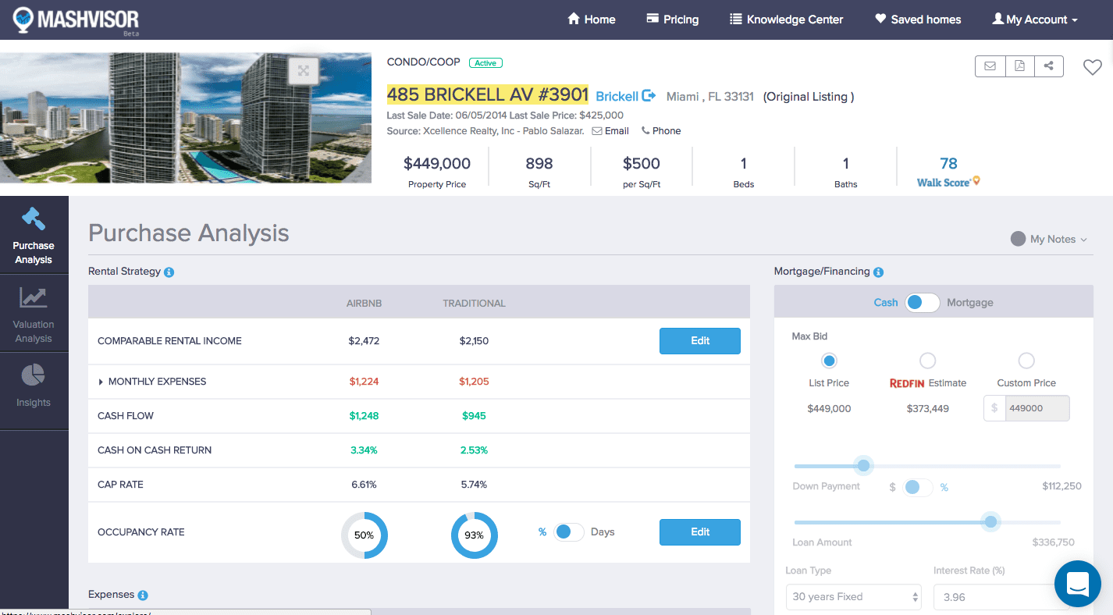Click the share network icon
Viewport: 1113px width, 615px height.
pyautogui.click(x=1048, y=66)
